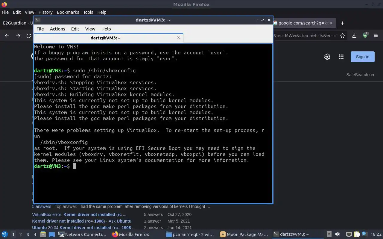This screenshot has height=239, width=383.
Task: Open Firefox View menu in menu bar
Action: point(29,12)
